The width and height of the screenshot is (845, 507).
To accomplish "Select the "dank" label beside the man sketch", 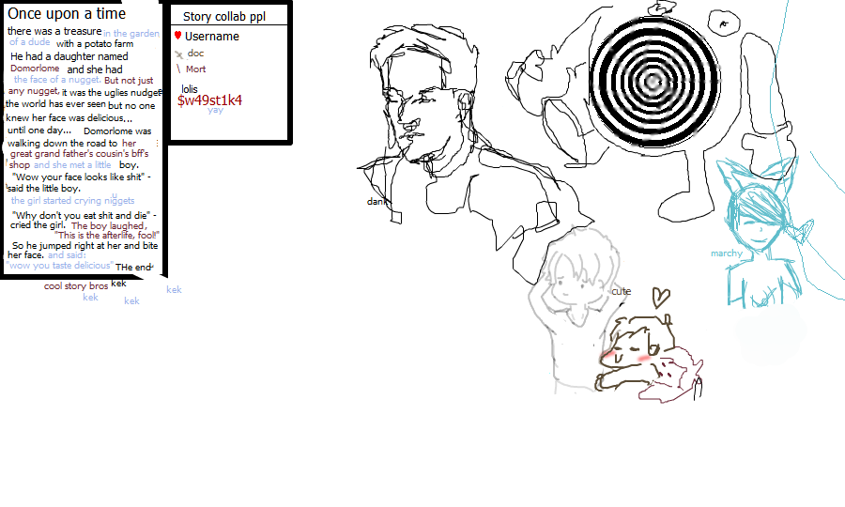I will coord(376,202).
